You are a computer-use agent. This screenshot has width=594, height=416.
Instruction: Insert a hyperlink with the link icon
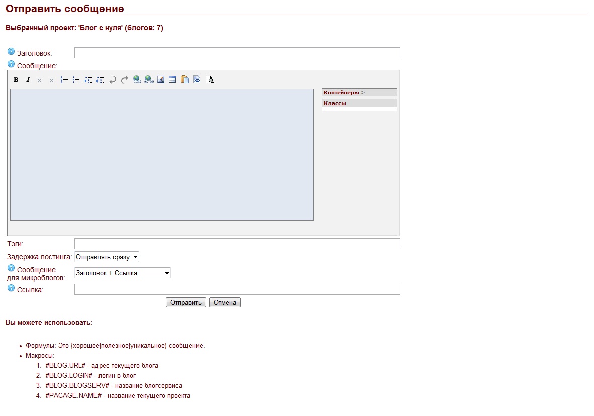[137, 80]
